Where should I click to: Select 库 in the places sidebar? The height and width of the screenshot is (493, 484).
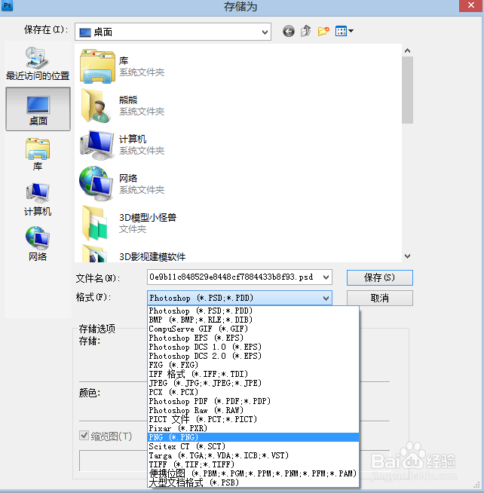[38, 154]
